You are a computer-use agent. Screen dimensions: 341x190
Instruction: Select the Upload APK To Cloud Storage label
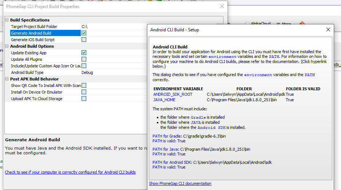(36, 99)
